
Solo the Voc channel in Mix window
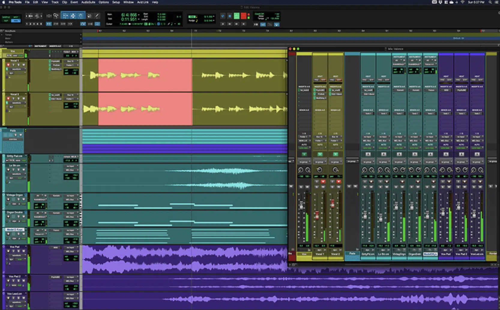tap(301, 187)
